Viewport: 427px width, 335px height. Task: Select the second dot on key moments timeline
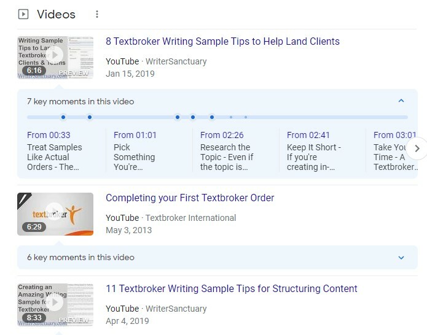pos(90,117)
